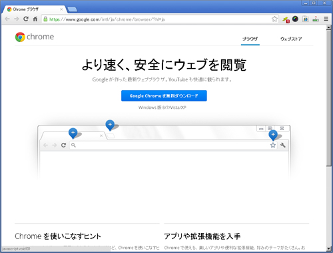Screen dimensions: 333x253
Task: Click the より速く、安全にウェブを閲覧 headline
Action: click(164, 65)
